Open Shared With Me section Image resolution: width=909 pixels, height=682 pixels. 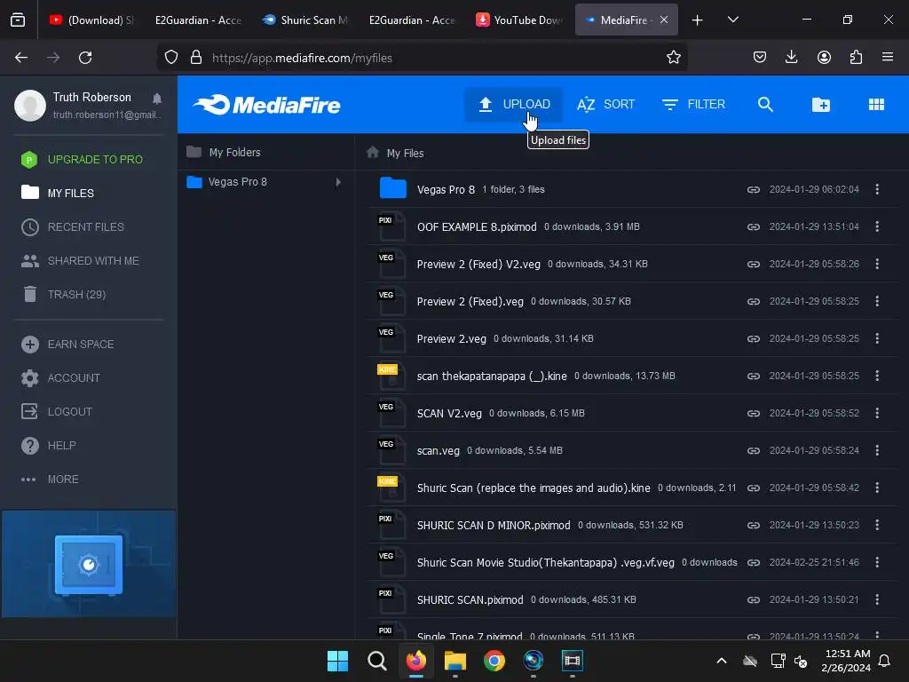click(80, 261)
